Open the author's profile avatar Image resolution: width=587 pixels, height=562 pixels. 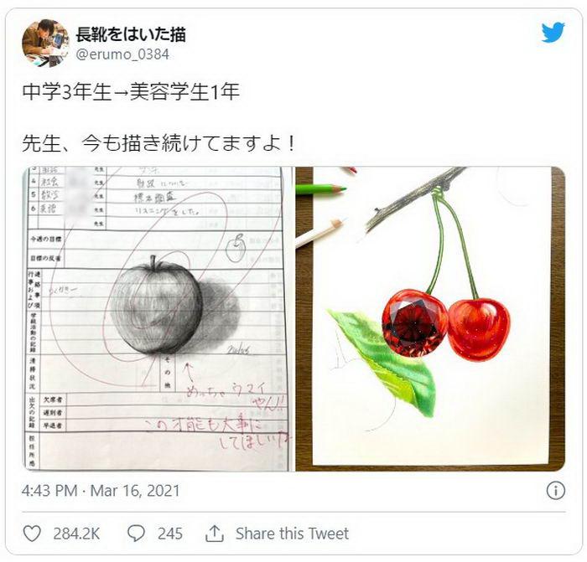[45, 43]
